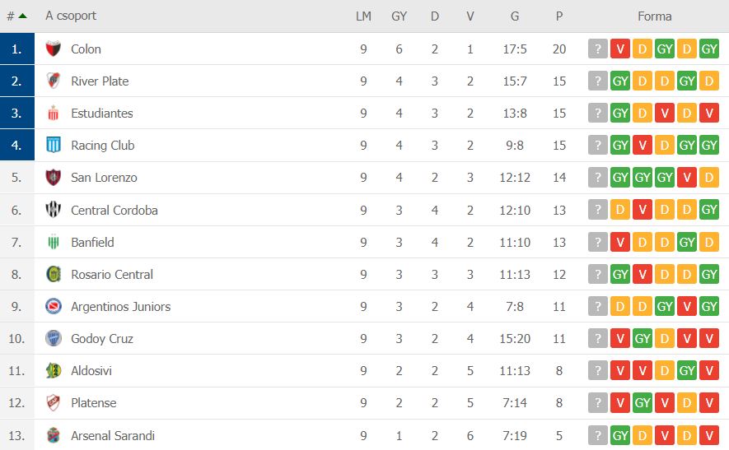The height and width of the screenshot is (450, 729).
Task: Click the San Lorenzo team badge
Action: 54,178
